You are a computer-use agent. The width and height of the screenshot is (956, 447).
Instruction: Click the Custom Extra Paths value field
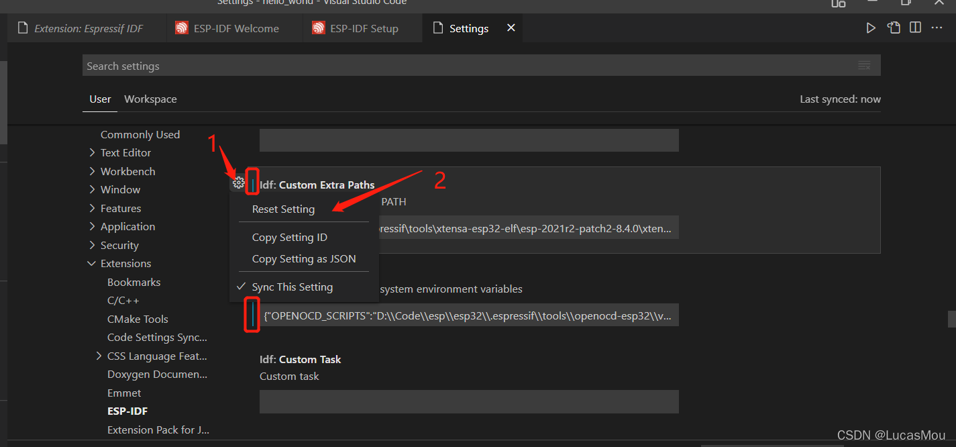(x=529, y=228)
